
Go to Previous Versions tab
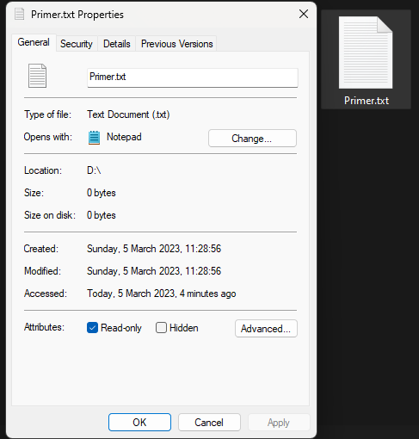tap(176, 44)
